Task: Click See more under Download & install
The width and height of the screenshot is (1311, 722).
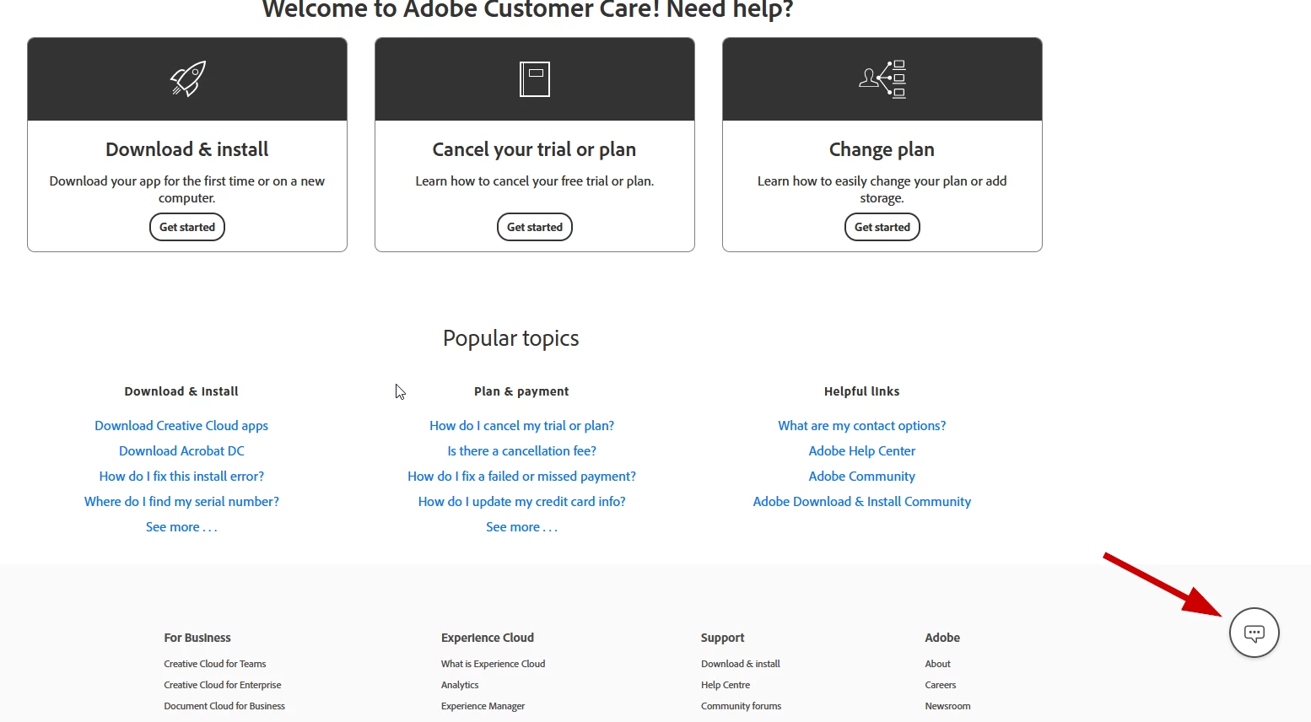Action: coord(181,527)
